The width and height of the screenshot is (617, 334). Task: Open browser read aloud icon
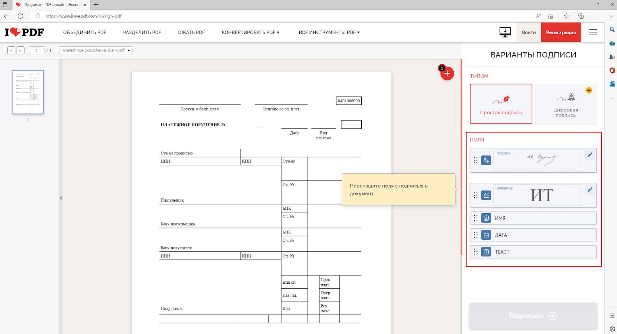(x=538, y=16)
